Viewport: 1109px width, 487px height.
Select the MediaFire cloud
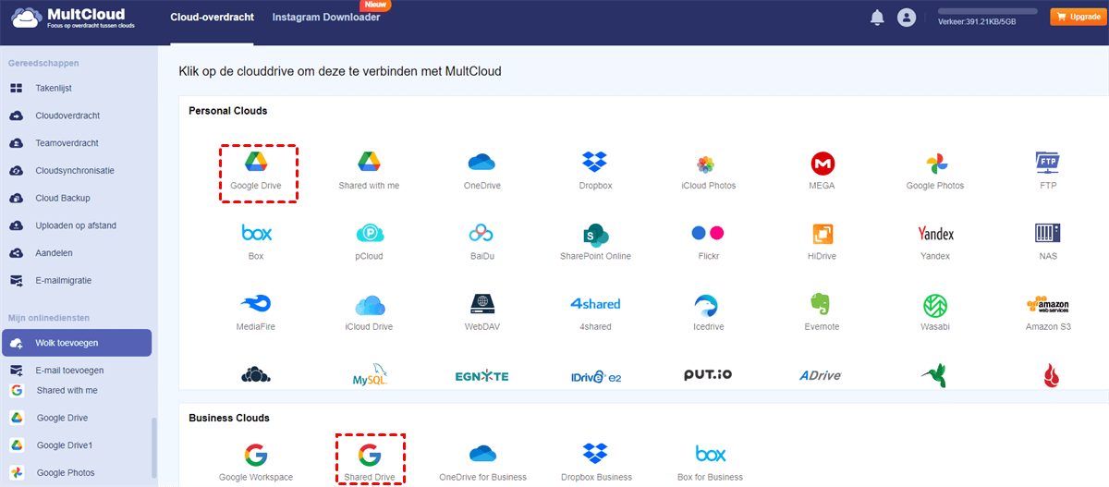[256, 312]
